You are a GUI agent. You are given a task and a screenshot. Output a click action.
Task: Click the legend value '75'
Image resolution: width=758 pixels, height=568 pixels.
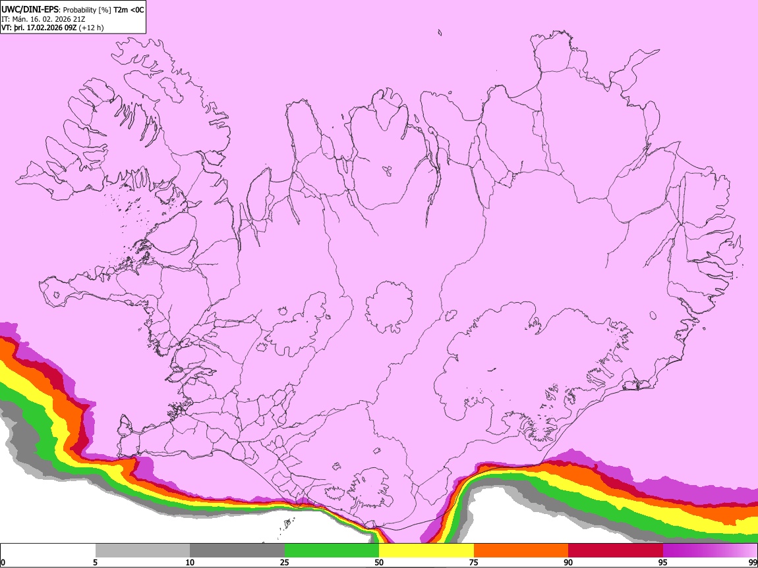click(474, 562)
